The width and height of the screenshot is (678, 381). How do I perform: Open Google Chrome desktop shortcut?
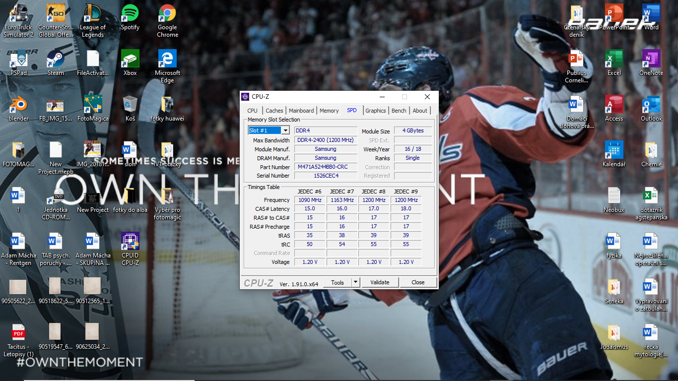(167, 13)
